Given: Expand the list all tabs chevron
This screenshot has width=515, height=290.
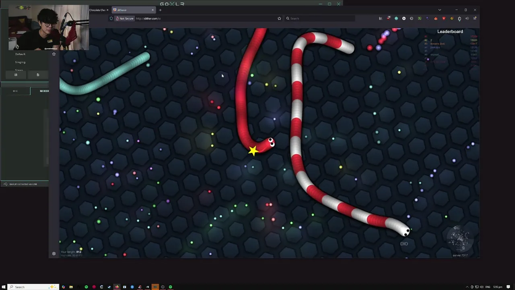Looking at the screenshot, I should point(439,10).
